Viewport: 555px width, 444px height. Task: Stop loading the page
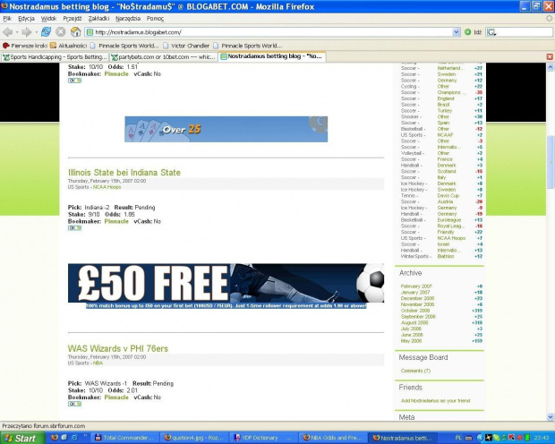point(61,32)
